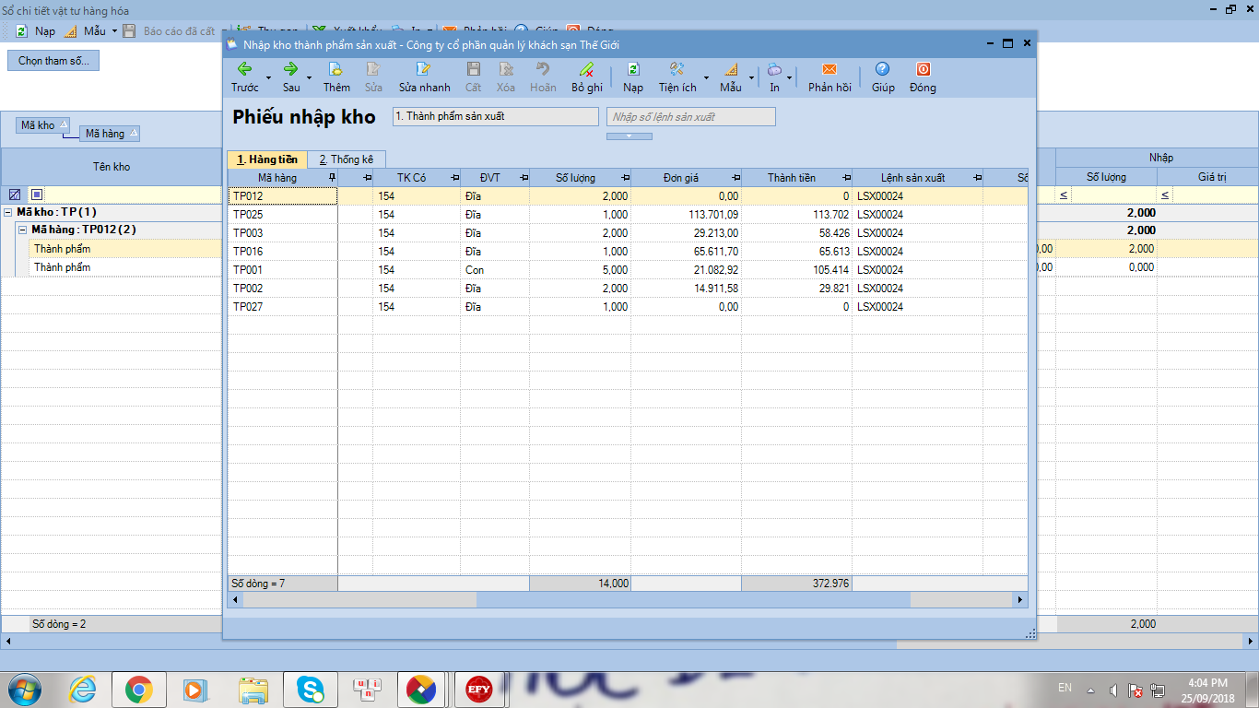Screen dimensions: 1259x708
Task: Expand the header panel below the voucher type
Action: 629,136
